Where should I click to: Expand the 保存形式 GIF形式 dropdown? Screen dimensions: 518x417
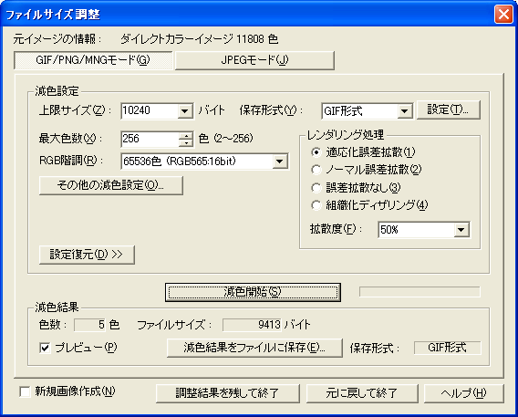(x=404, y=111)
